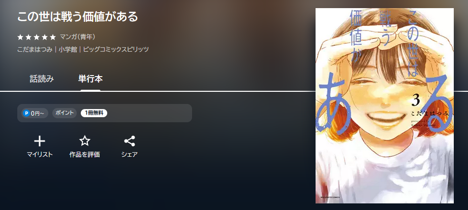The image size is (468, 210).
Task: Switch to the 単行本 tab
Action: coord(90,79)
